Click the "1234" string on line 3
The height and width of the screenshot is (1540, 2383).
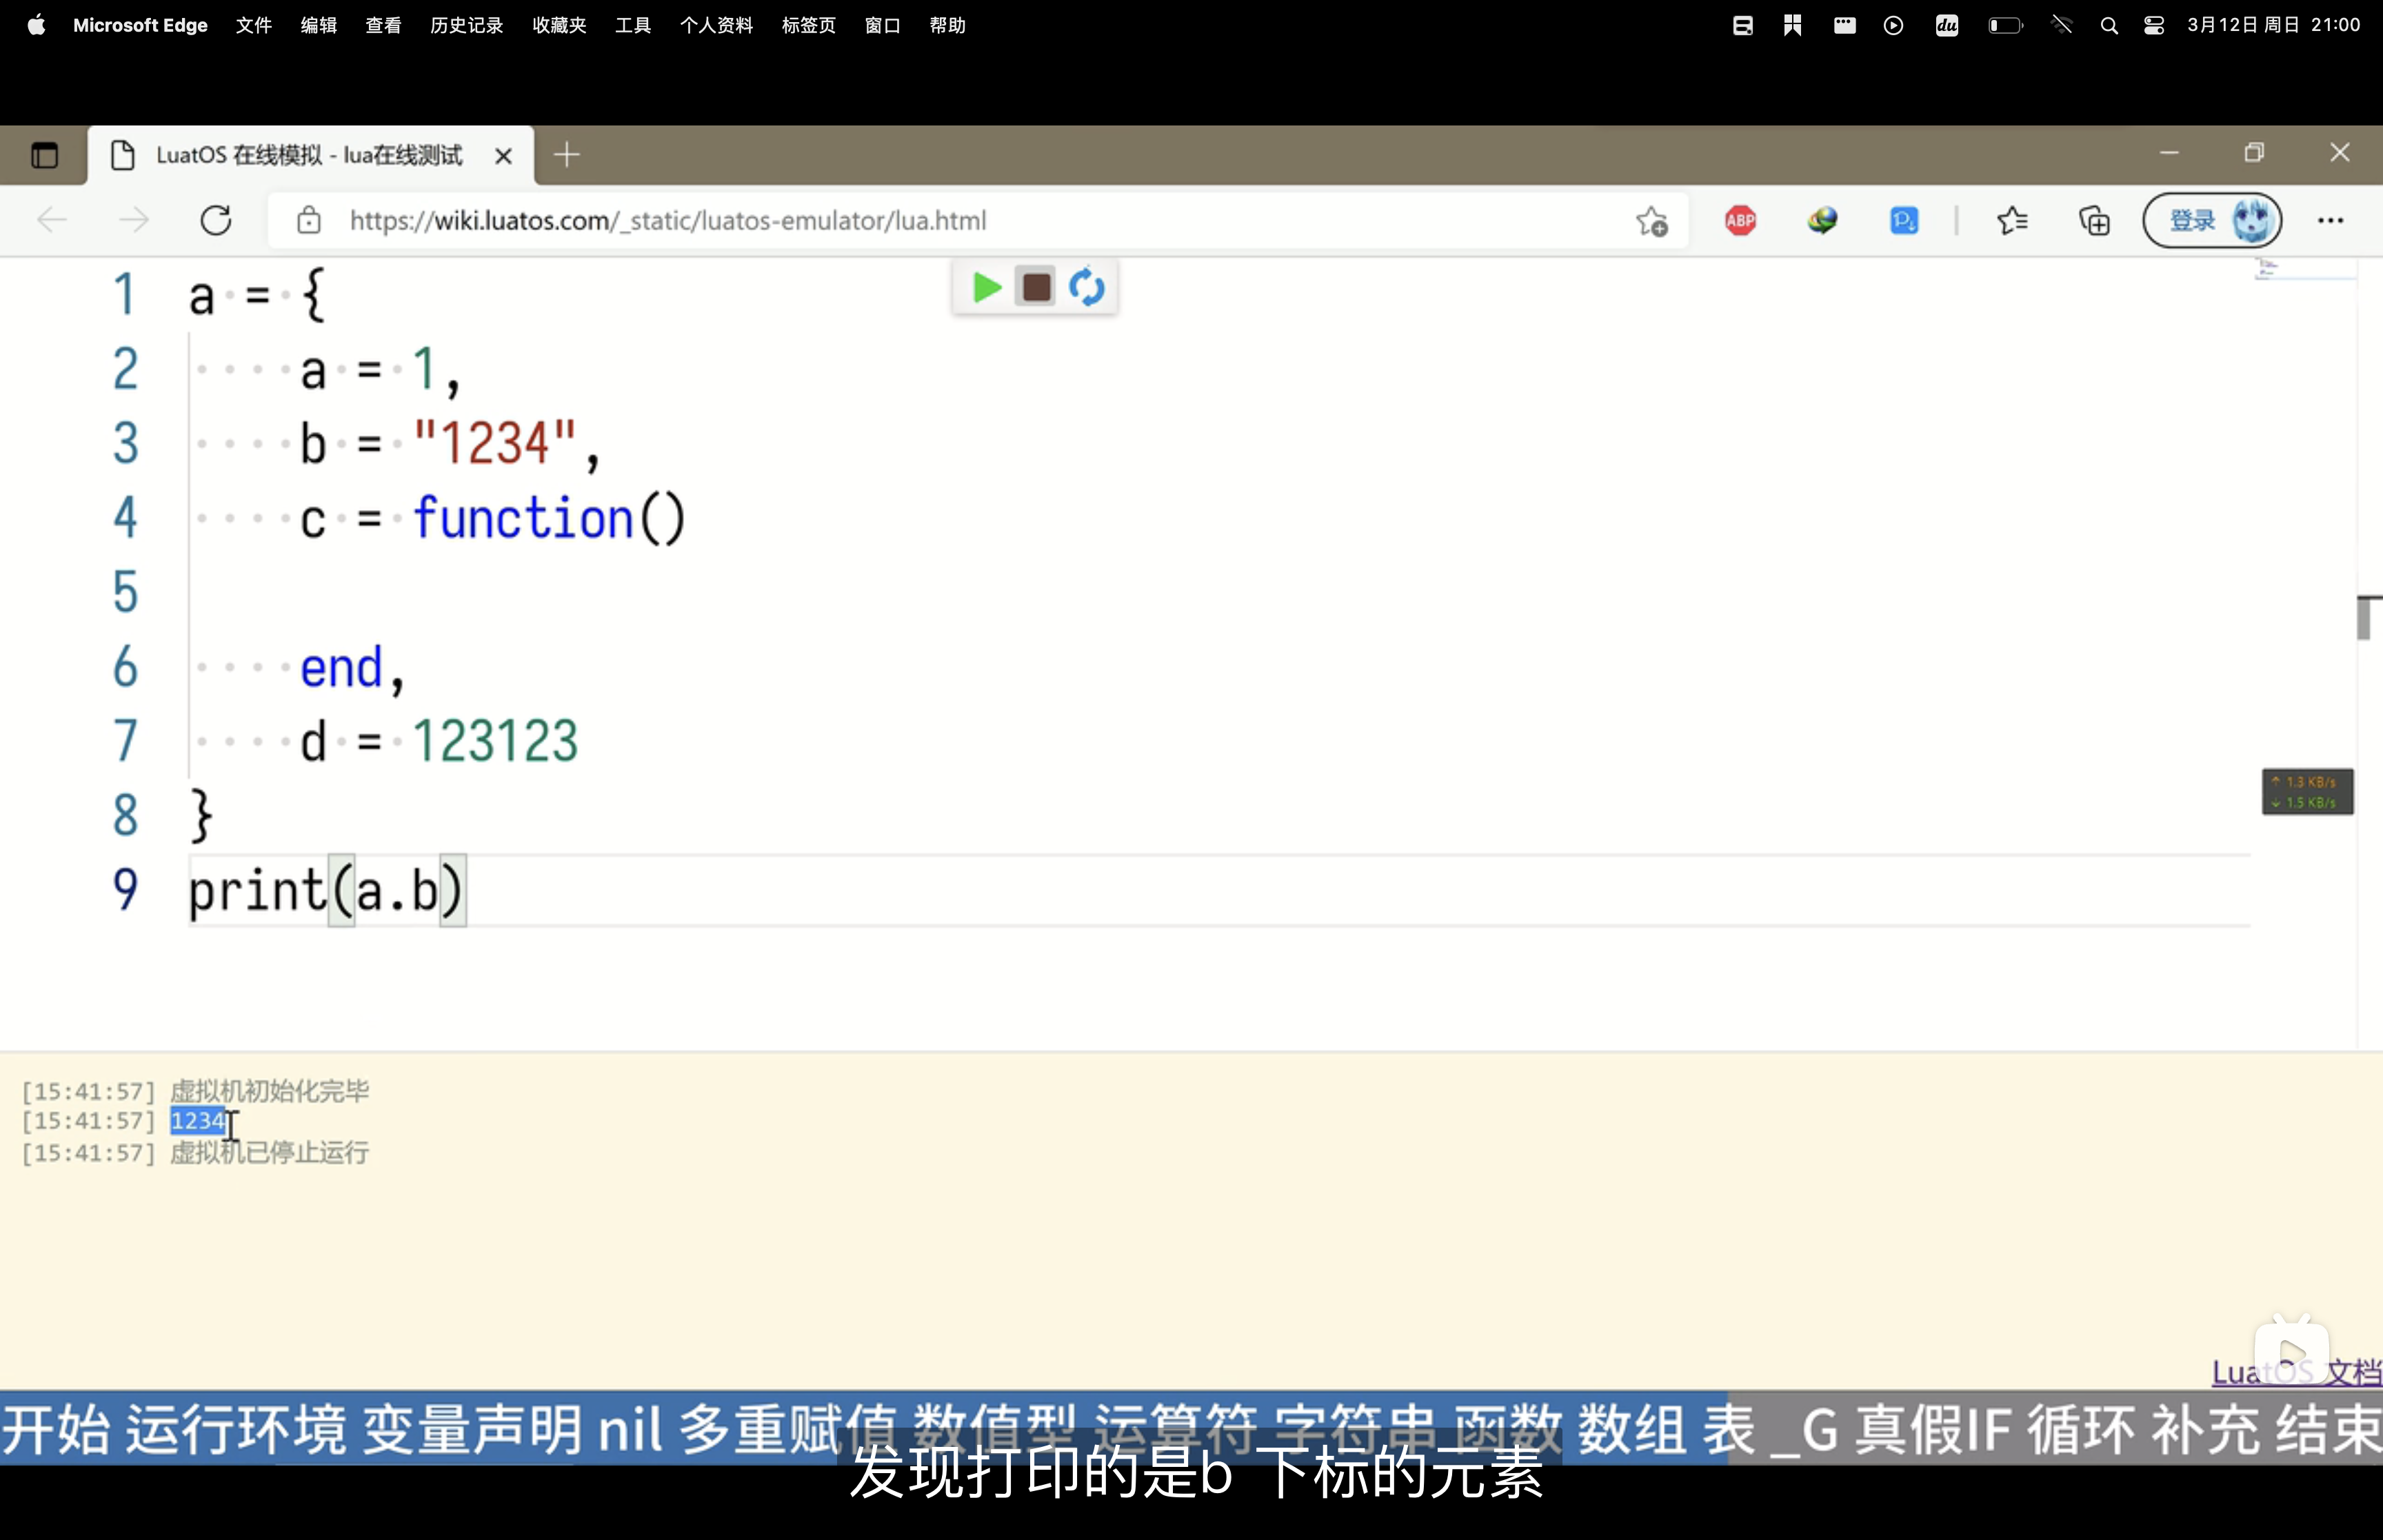tap(496, 443)
